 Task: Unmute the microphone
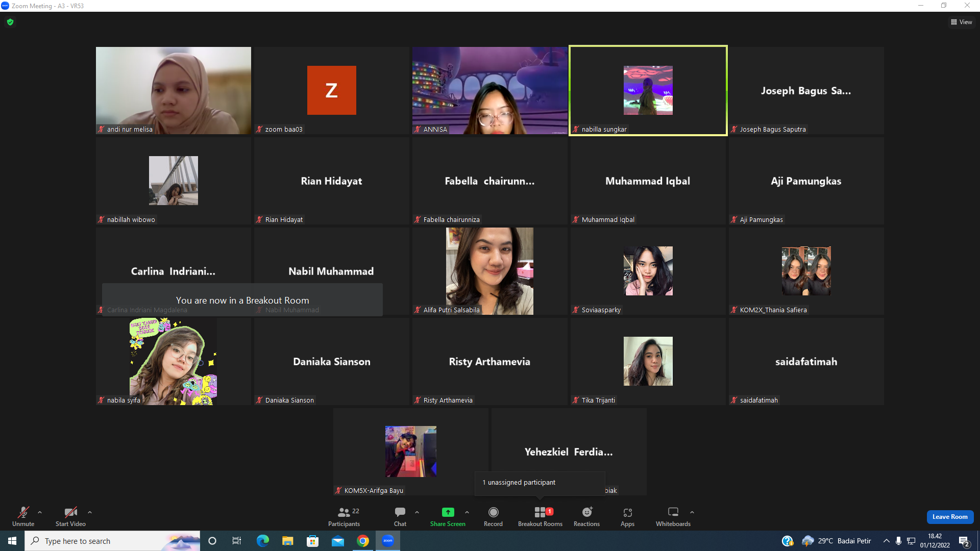[23, 516]
